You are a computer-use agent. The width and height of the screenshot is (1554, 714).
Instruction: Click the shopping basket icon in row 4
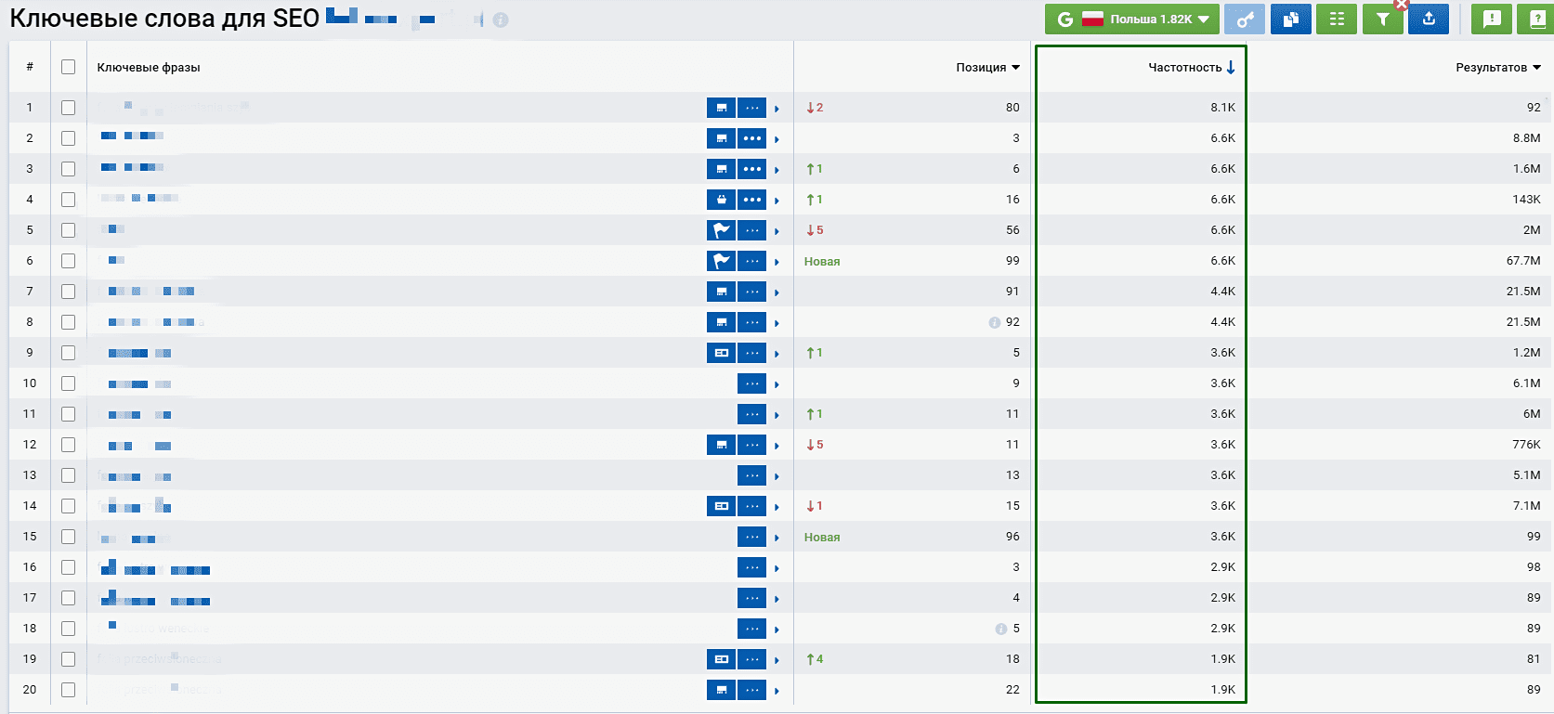(x=721, y=200)
